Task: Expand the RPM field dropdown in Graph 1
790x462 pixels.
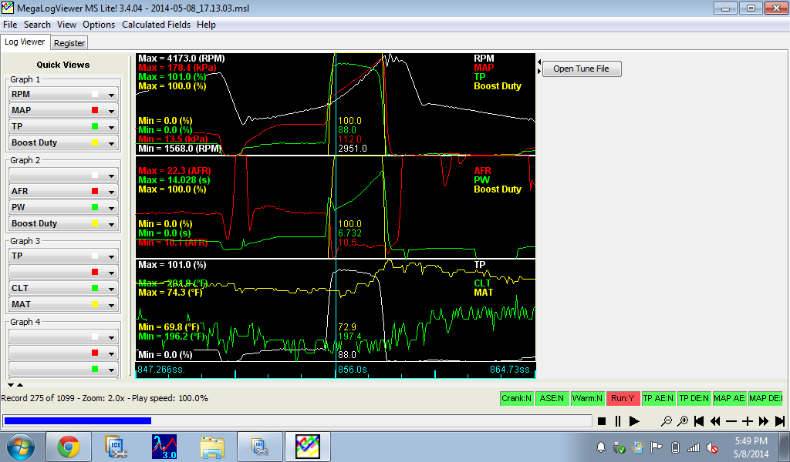Action: pyautogui.click(x=112, y=95)
